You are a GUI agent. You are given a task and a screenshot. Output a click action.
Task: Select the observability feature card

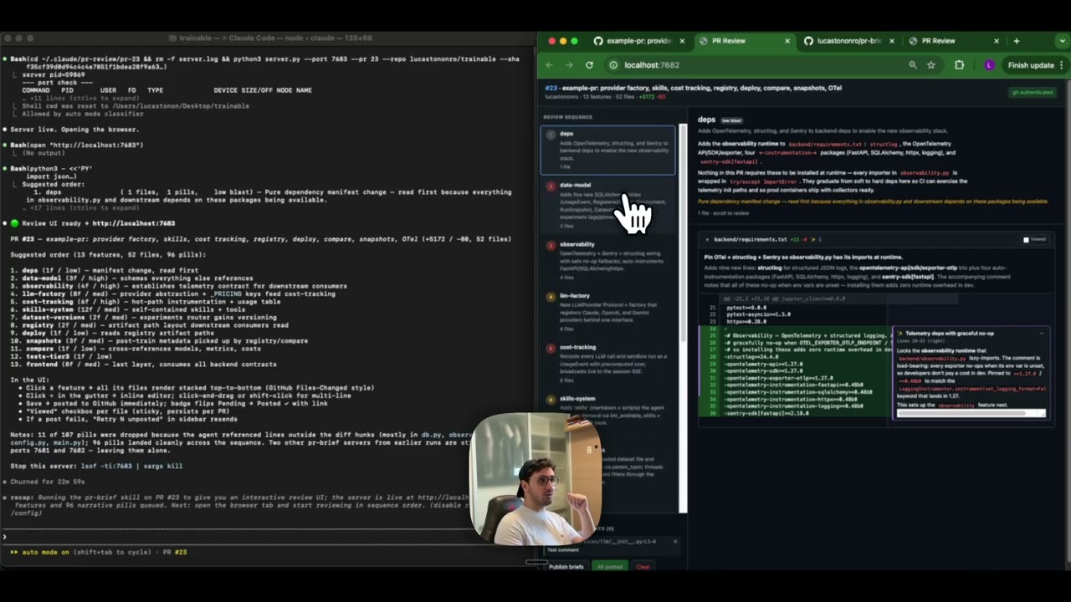pyautogui.click(x=607, y=260)
